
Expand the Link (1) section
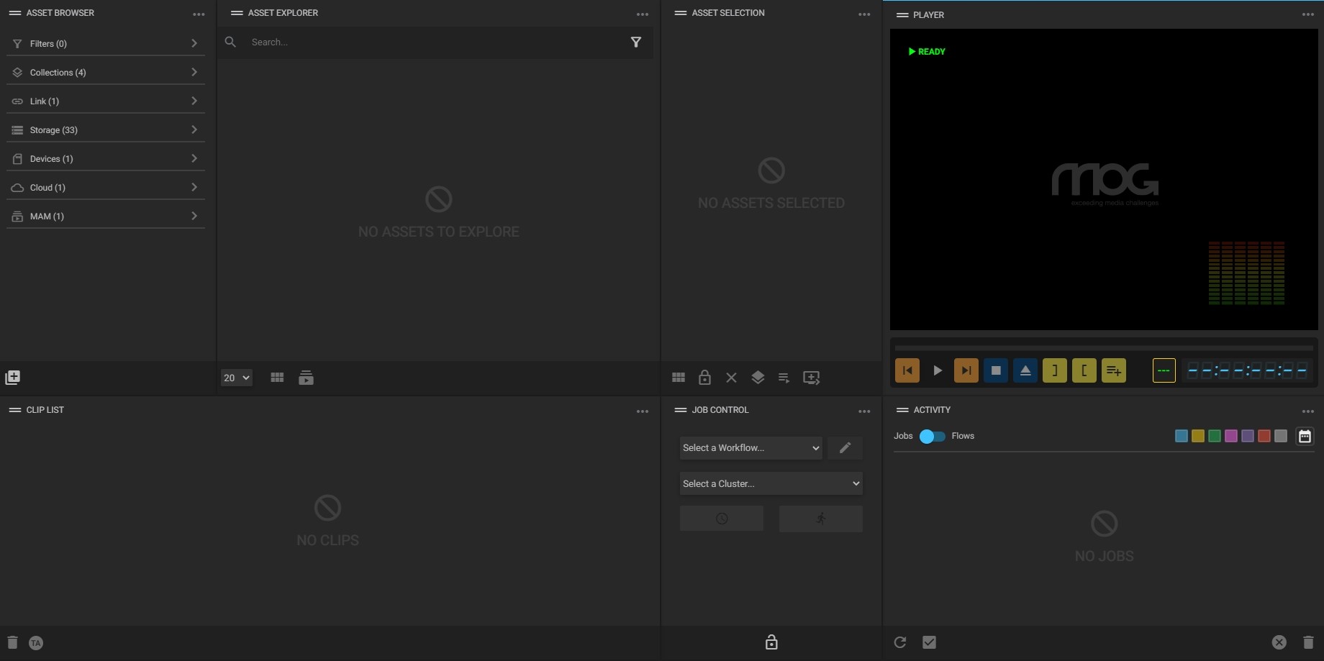106,101
